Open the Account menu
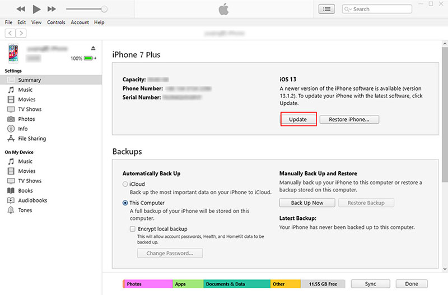This screenshot has width=448, height=295. pos(80,22)
